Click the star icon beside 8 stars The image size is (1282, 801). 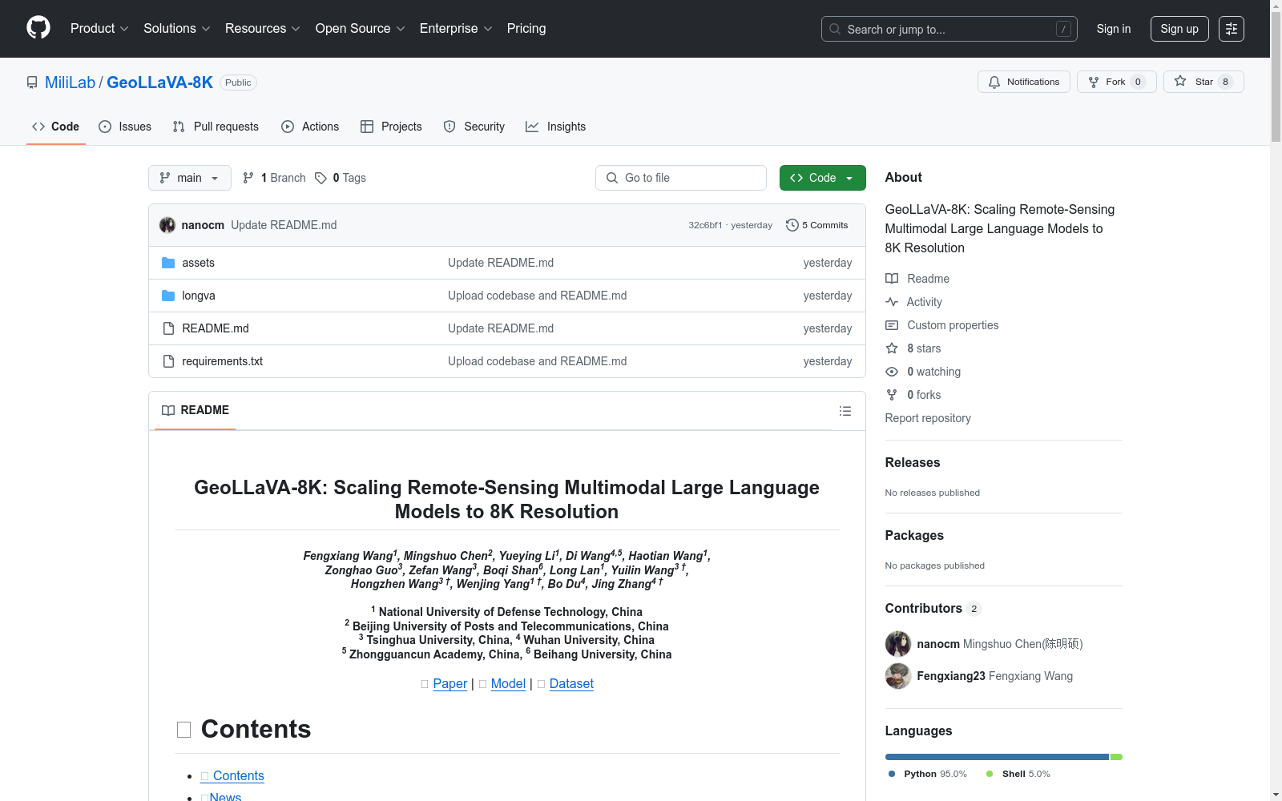pos(892,348)
